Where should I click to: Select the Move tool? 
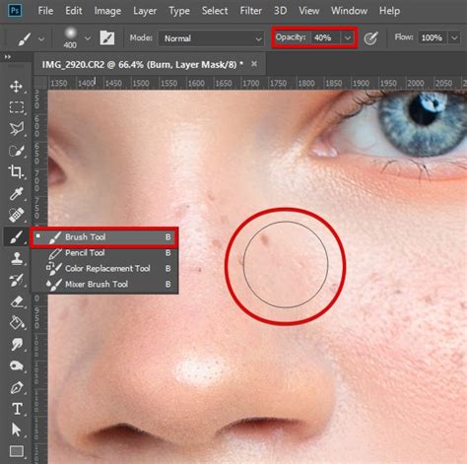(16, 87)
